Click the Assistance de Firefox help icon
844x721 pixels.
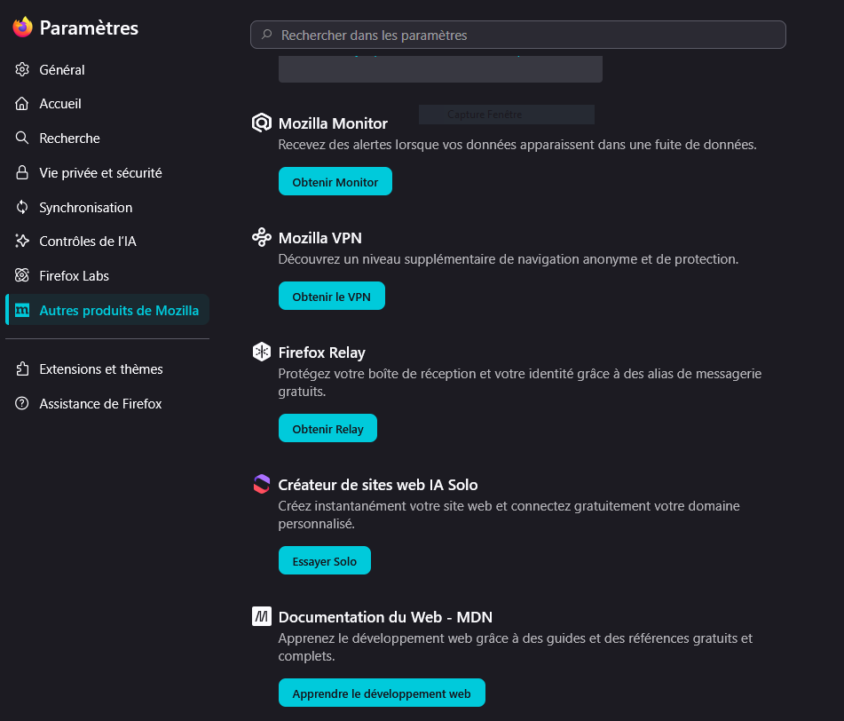click(22, 403)
